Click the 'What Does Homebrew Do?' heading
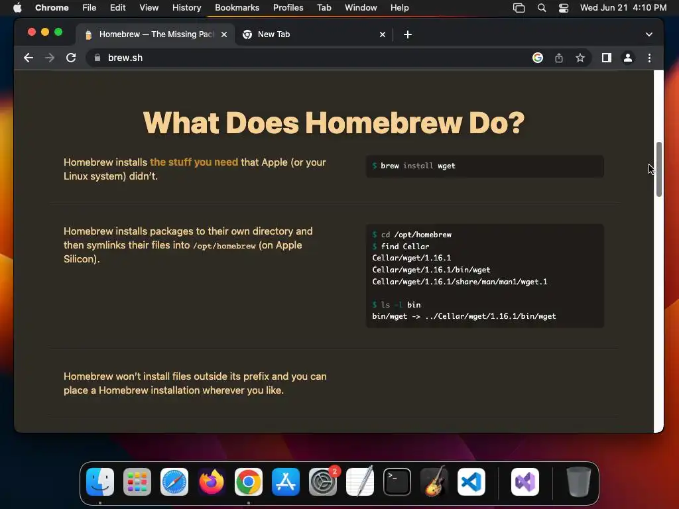 334,123
